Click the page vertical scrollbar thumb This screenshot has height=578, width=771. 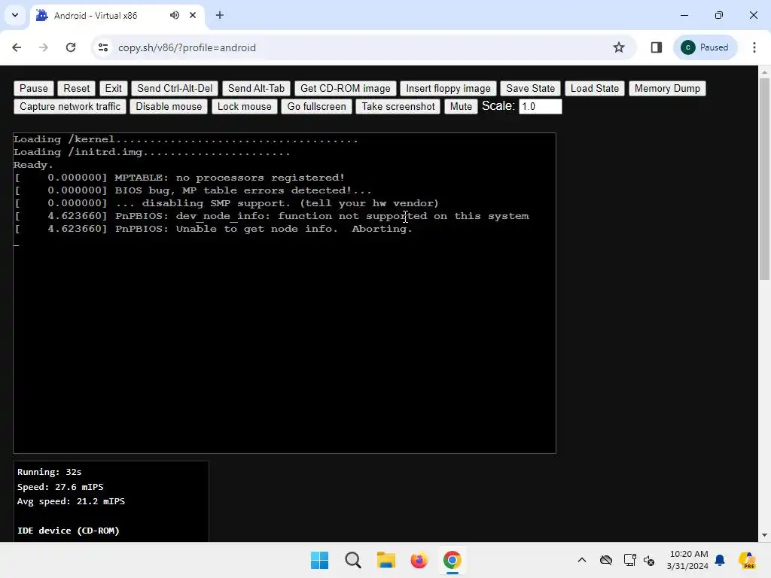765,179
